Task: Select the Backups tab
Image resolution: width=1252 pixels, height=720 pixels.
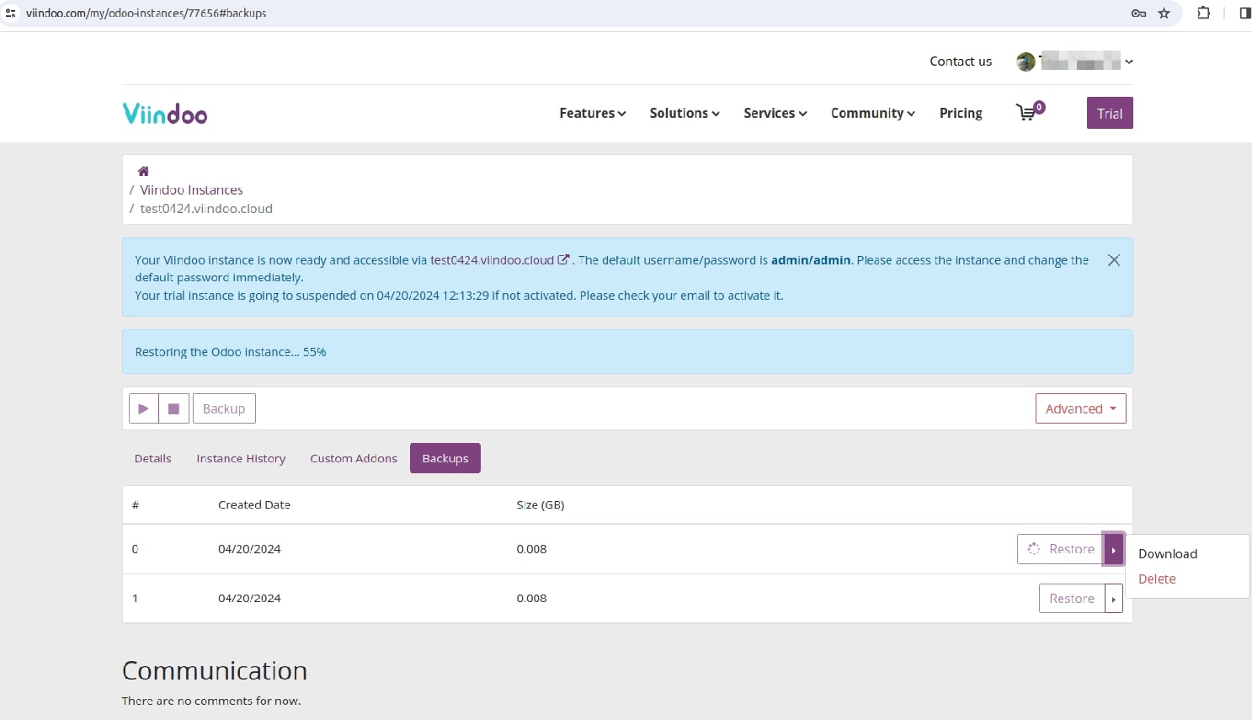Action: pos(445,458)
